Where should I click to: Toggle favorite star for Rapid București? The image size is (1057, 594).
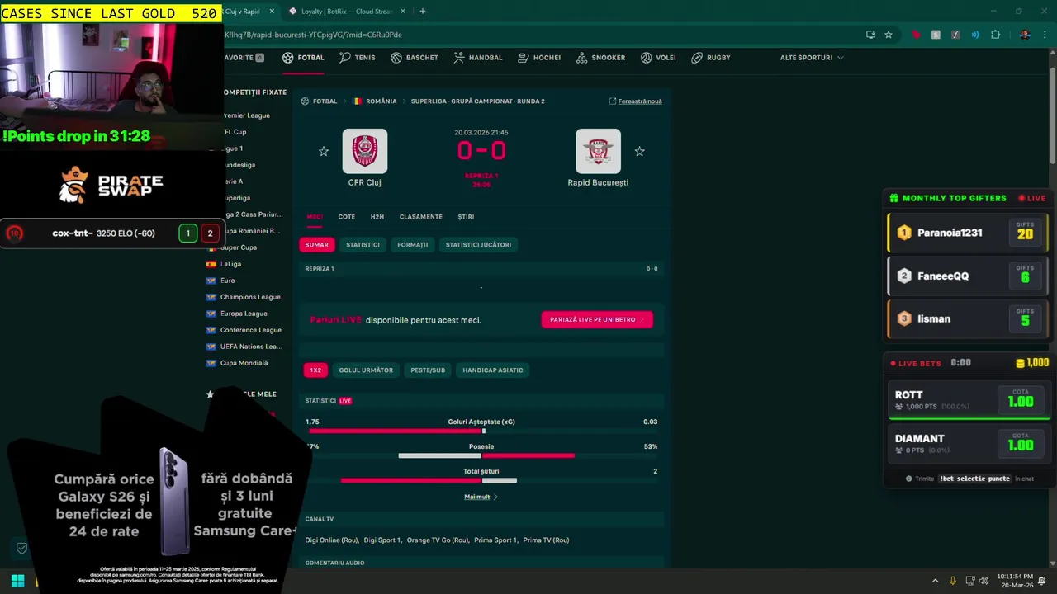point(639,152)
